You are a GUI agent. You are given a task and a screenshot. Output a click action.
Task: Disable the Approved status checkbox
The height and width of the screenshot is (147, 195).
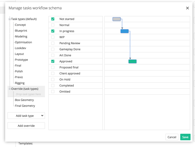(53, 61)
